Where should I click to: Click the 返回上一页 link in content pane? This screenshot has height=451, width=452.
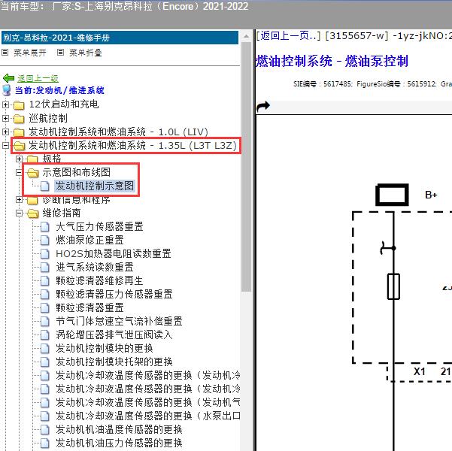[288, 36]
